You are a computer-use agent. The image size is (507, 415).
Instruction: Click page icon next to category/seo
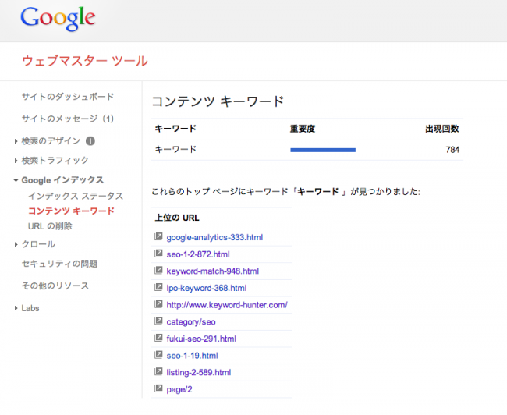pos(159,321)
